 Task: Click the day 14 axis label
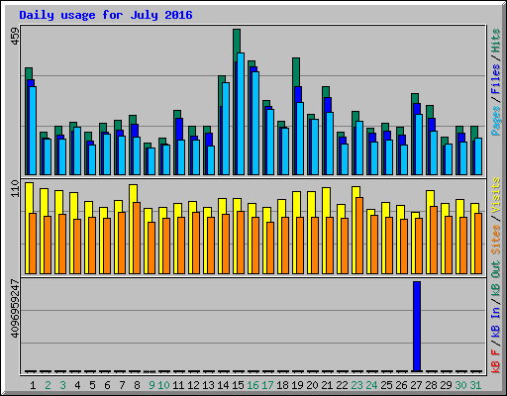point(223,385)
